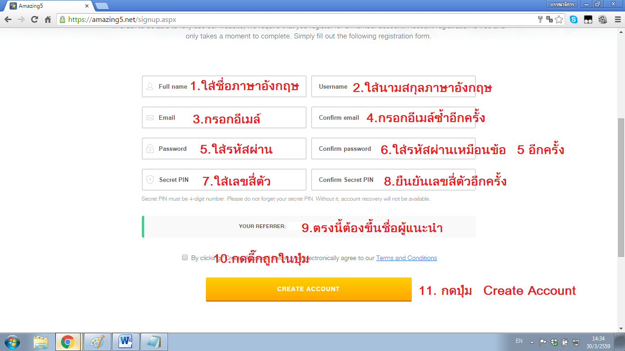
Task: Open the film reel extension icon
Action: [x=603, y=20]
